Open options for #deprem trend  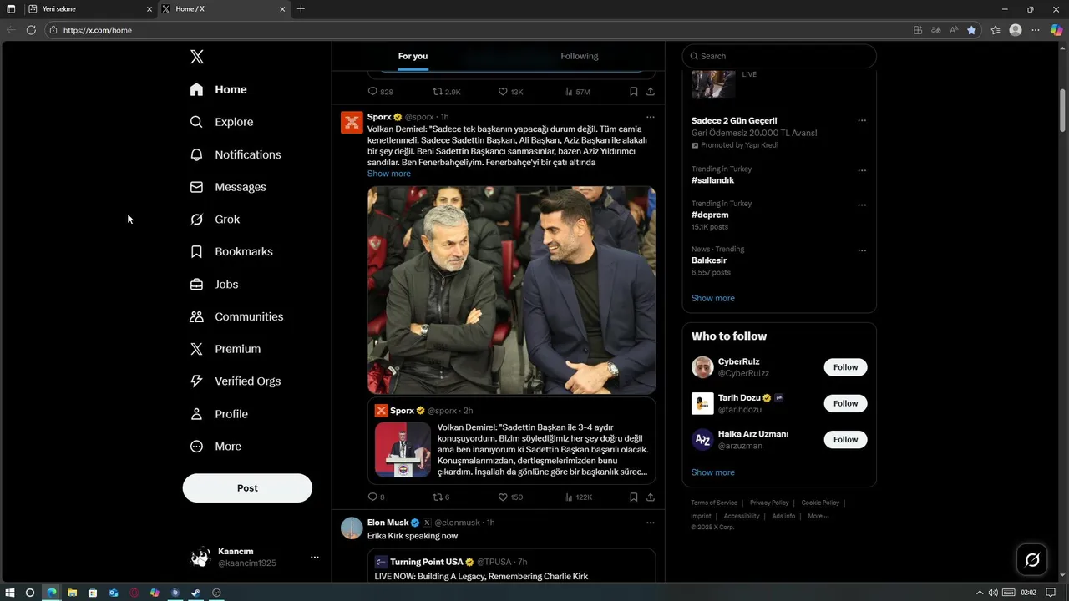pos(862,205)
